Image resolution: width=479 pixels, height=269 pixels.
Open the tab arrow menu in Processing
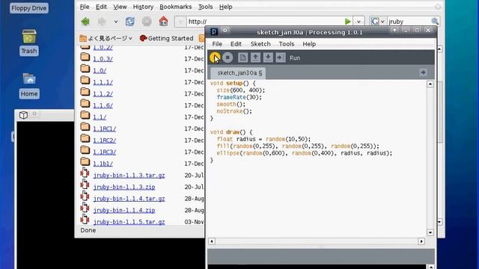(x=423, y=72)
